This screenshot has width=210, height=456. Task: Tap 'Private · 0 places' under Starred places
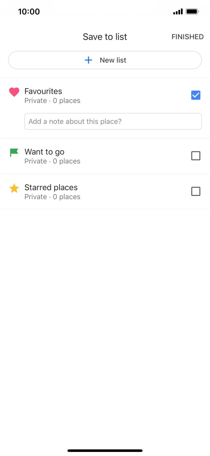(52, 197)
